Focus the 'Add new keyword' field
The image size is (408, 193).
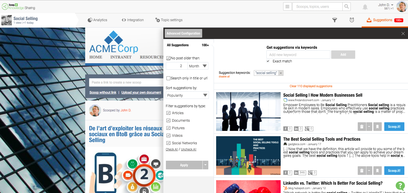[x=298, y=55]
